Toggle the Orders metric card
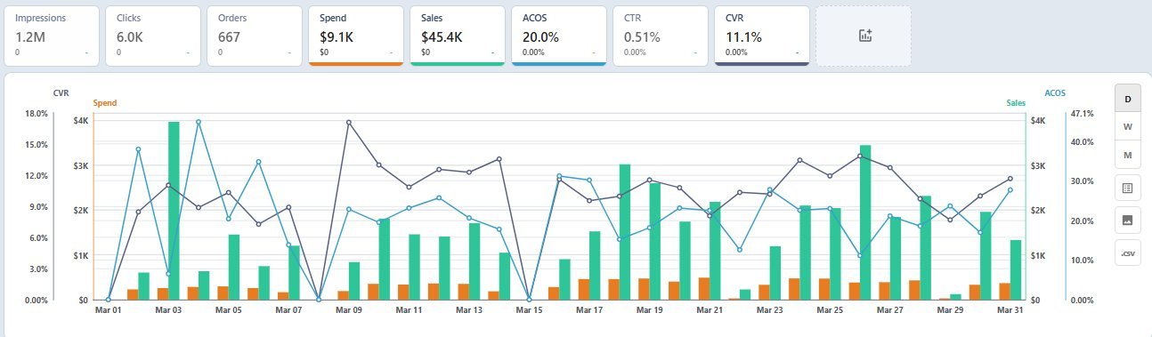The width and height of the screenshot is (1152, 337). [x=255, y=36]
